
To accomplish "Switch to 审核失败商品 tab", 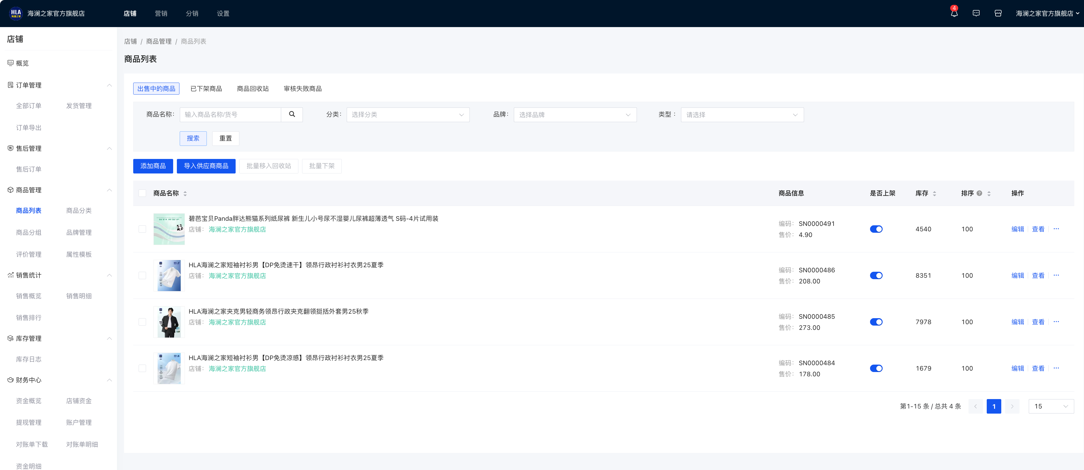I will (303, 89).
